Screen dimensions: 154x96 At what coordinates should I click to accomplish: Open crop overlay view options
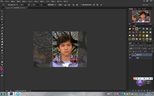tap(73, 5)
